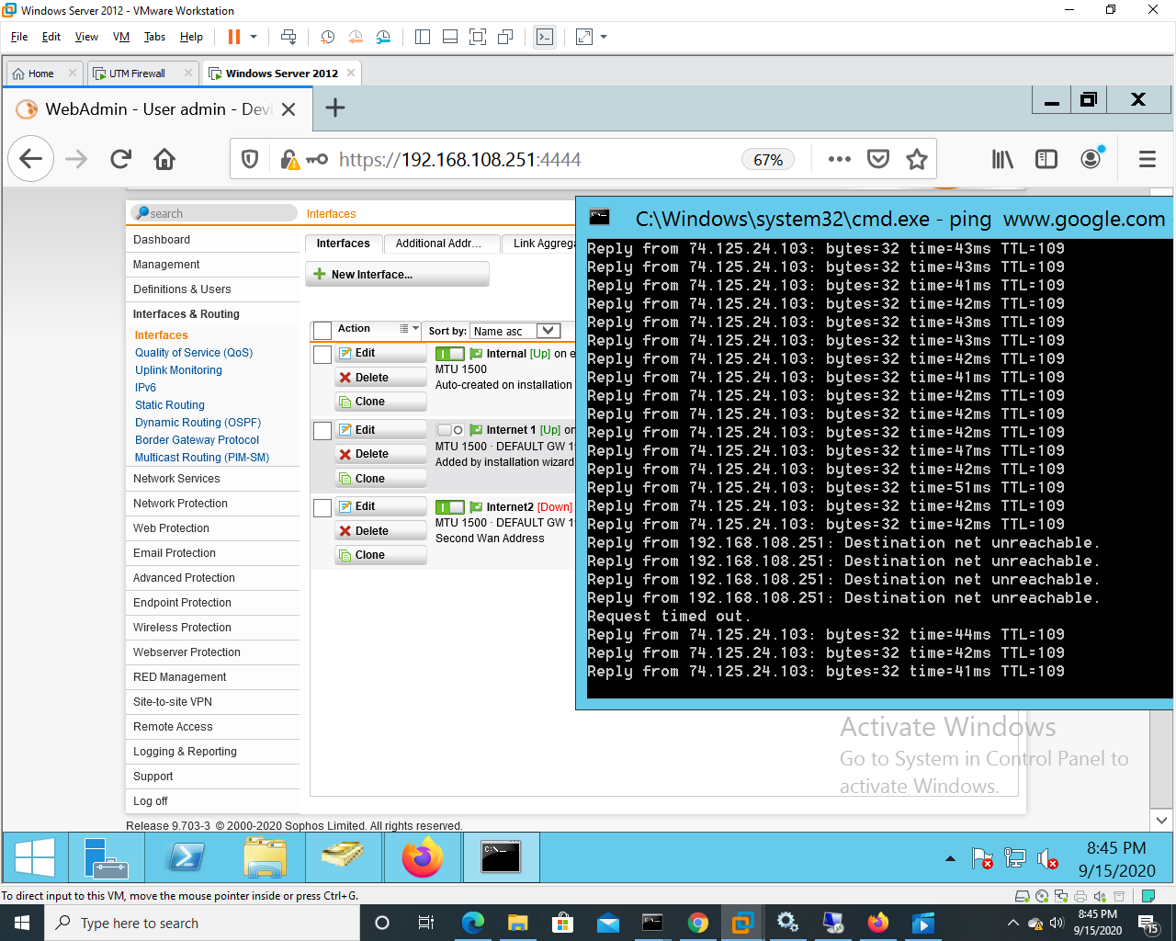The height and width of the screenshot is (941, 1176).
Task: Delete the Internet 1 interface
Action: pyautogui.click(x=380, y=454)
